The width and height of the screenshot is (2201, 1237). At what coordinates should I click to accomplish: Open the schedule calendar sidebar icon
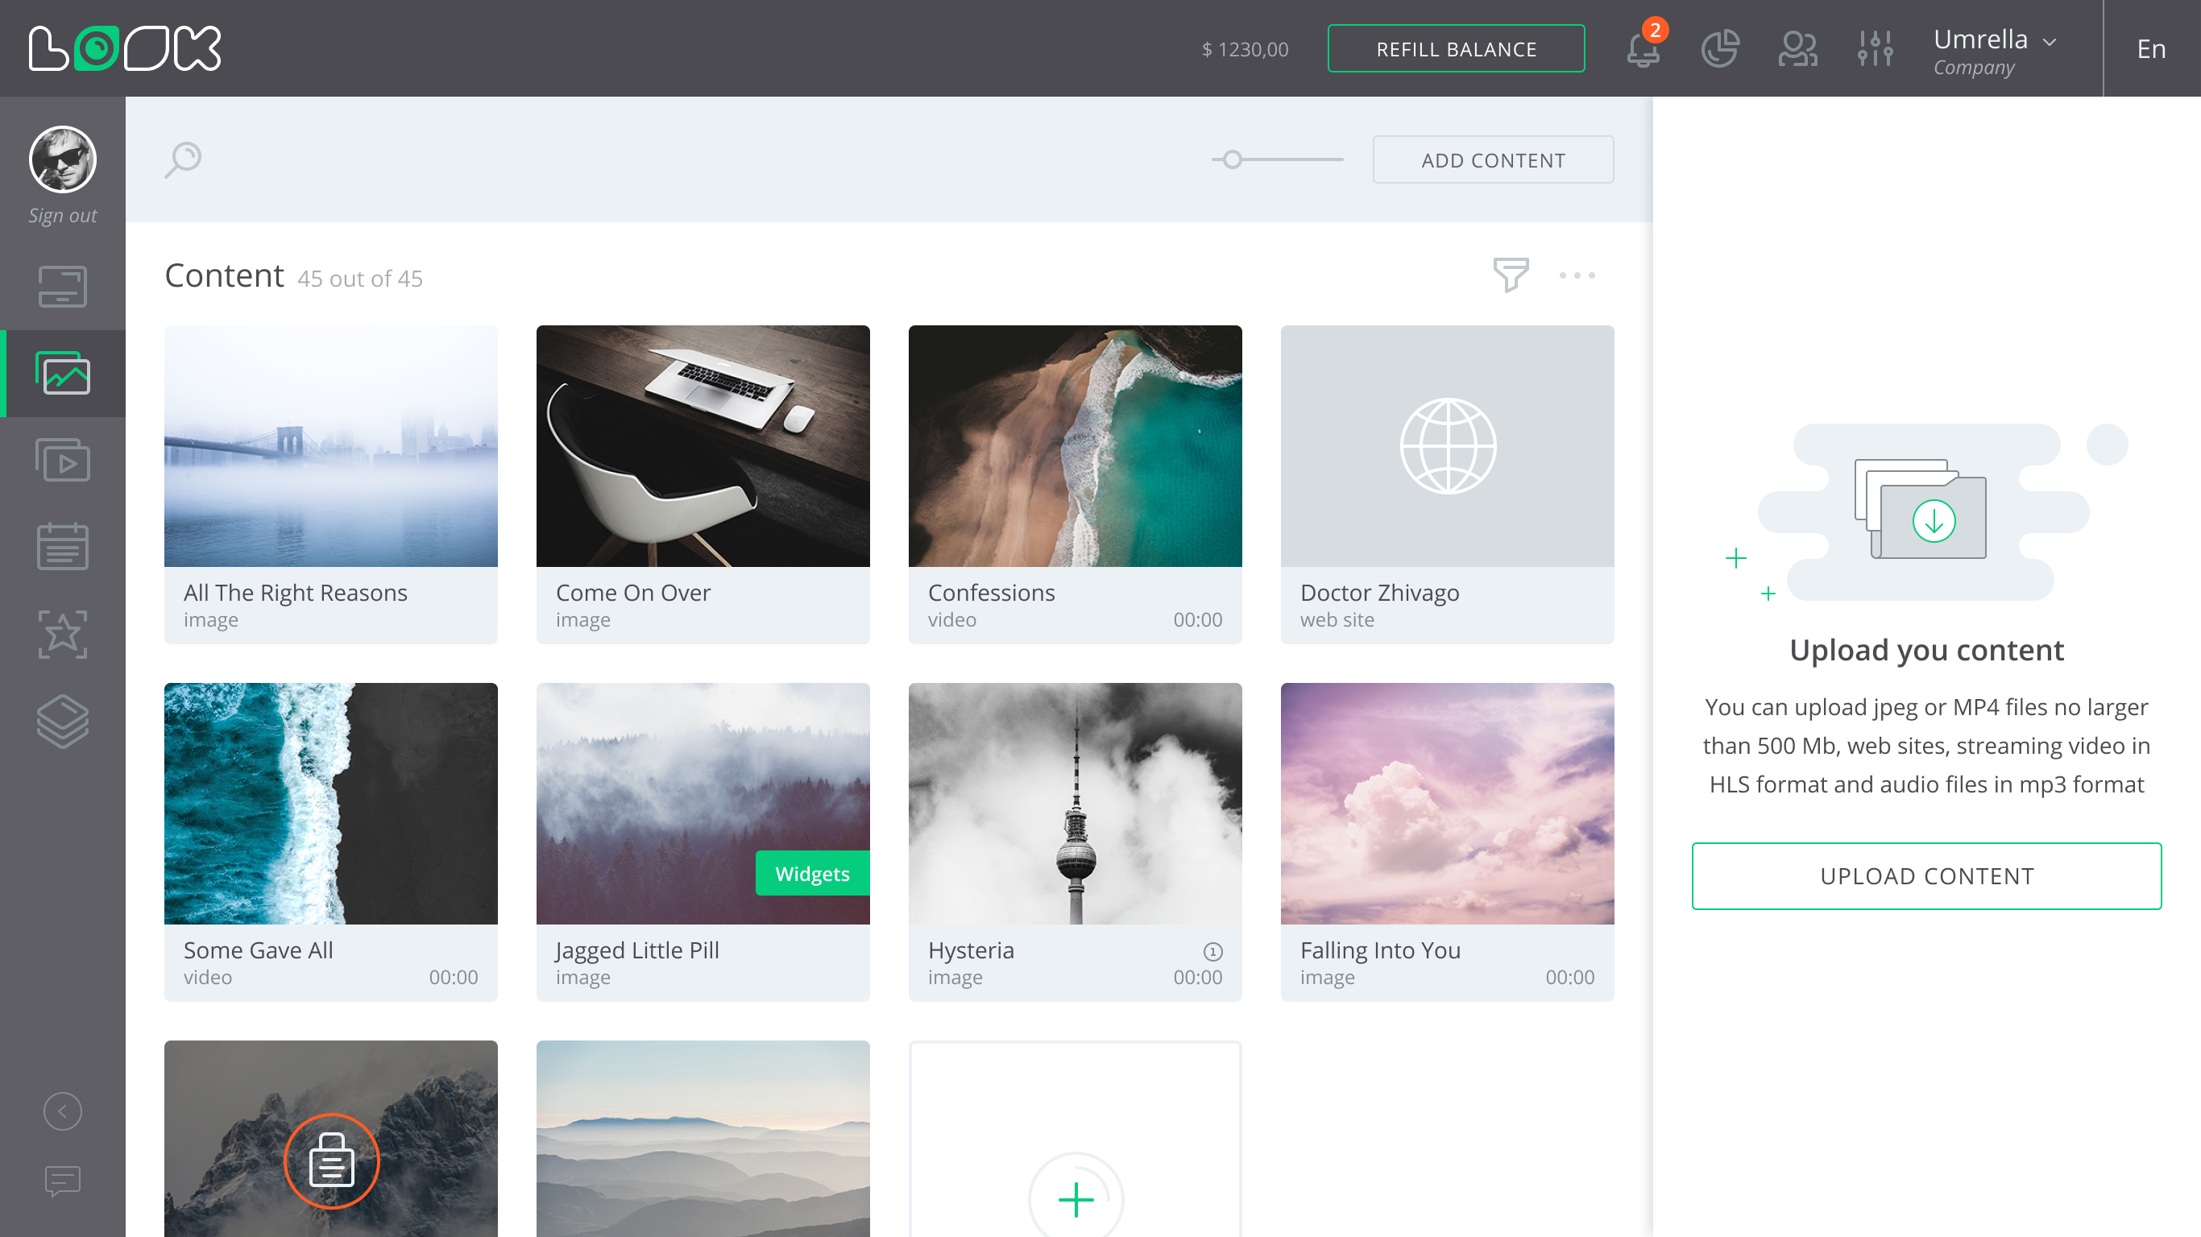62,546
